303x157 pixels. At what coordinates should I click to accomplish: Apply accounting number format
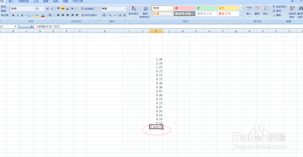[x=104, y=15]
